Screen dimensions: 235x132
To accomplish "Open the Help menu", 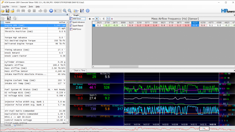I will 38,7.
